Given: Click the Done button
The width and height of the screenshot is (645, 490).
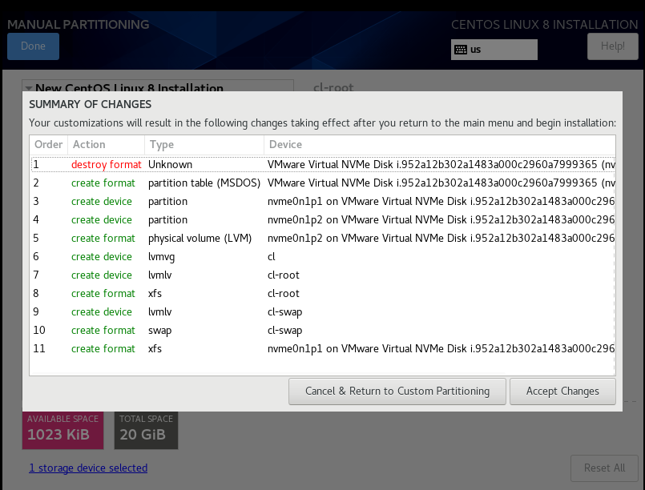Looking at the screenshot, I should (33, 46).
